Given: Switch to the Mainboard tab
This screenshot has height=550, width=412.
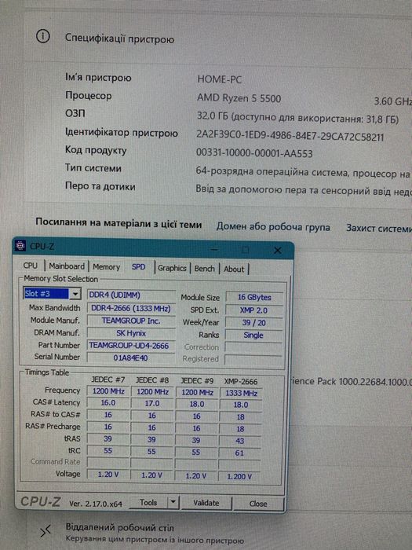Looking at the screenshot, I should (67, 266).
